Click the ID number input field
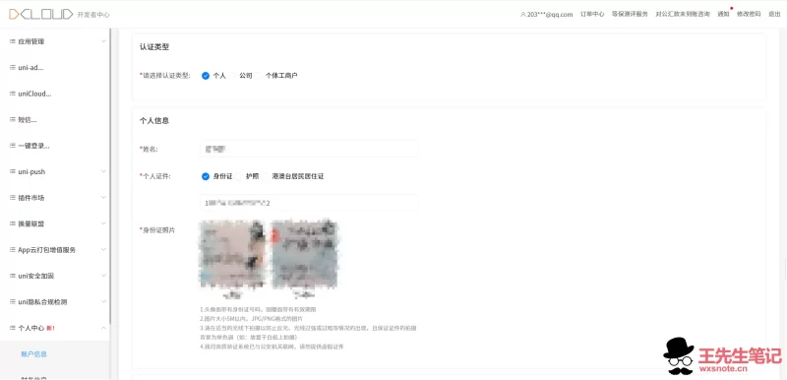The height and width of the screenshot is (380, 787). point(309,203)
